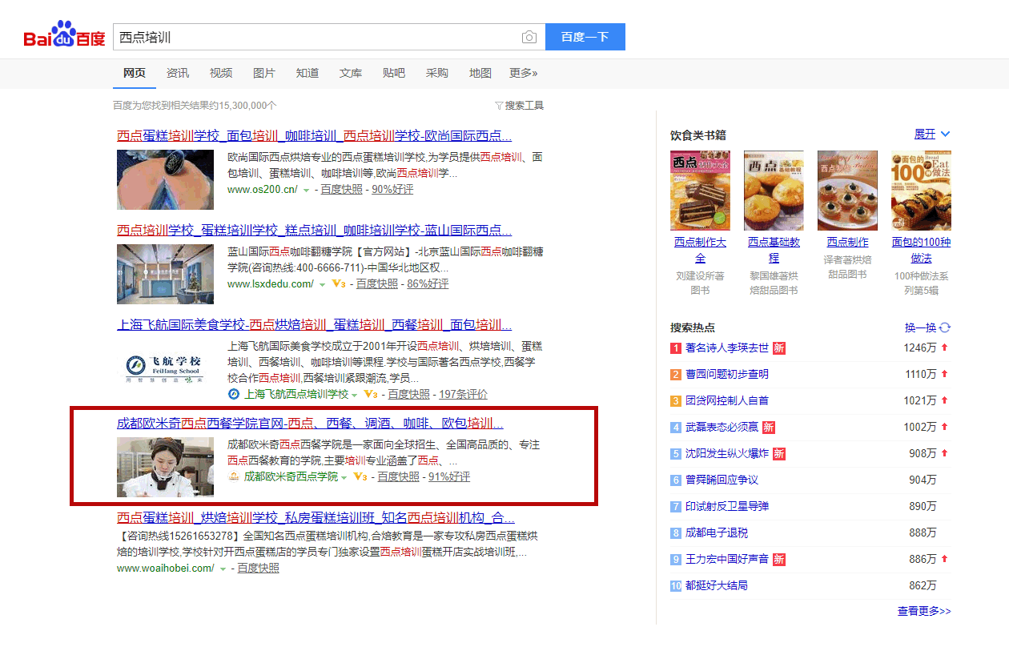The width and height of the screenshot is (1009, 659).
Task: Open the 西点制作 book title link
Action: click(847, 242)
